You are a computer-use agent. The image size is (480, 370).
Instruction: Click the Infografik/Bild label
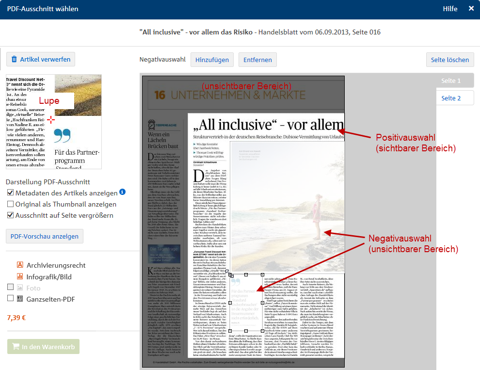[x=49, y=277]
